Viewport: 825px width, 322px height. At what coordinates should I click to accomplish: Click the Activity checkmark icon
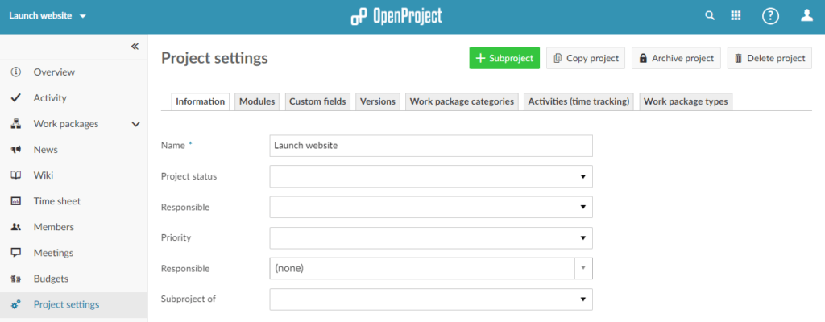tap(16, 98)
